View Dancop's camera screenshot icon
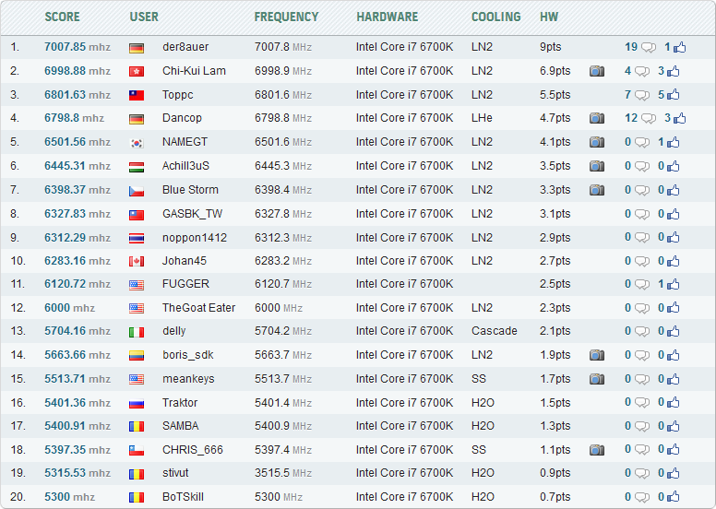Image resolution: width=716 pixels, height=509 pixels. pyautogui.click(x=597, y=118)
